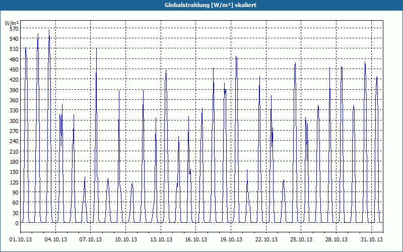Click the 480 y-axis value
The height and width of the screenshot is (252, 403).
[14, 59]
